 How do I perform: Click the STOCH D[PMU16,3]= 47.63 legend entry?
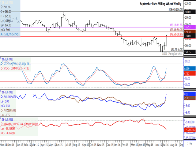point(16,68)
